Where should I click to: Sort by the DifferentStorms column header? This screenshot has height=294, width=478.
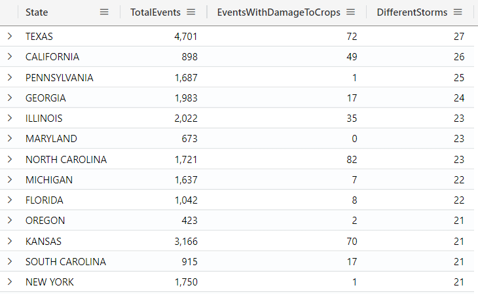(x=412, y=12)
